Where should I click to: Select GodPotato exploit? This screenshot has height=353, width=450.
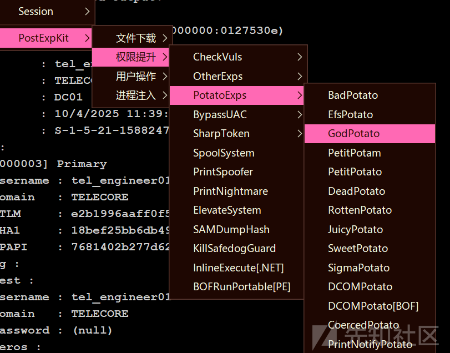click(370, 133)
